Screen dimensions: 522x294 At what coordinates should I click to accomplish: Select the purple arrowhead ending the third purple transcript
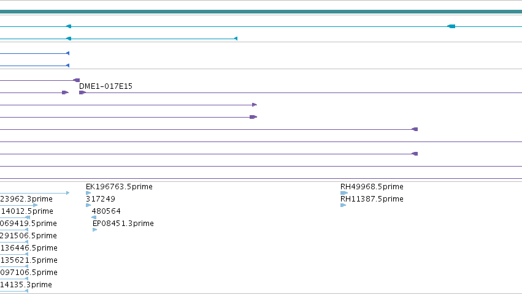tap(255, 105)
